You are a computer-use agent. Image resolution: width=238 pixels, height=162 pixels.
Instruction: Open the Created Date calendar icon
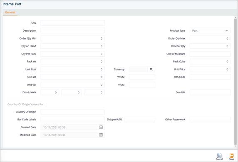(x=101, y=127)
